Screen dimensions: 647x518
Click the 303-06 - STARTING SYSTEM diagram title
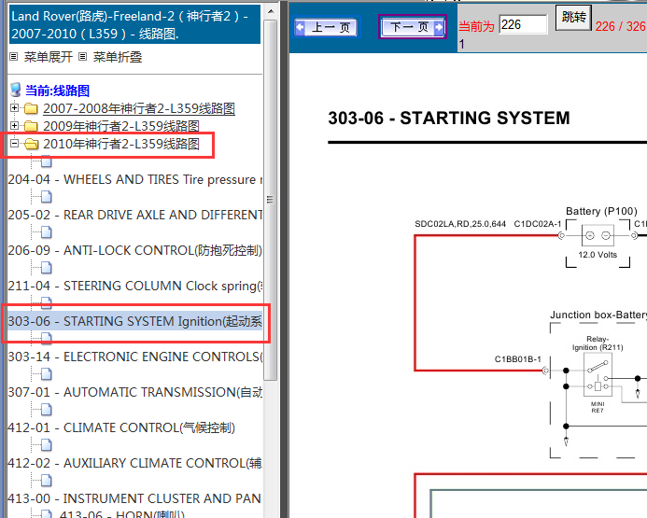click(x=449, y=119)
